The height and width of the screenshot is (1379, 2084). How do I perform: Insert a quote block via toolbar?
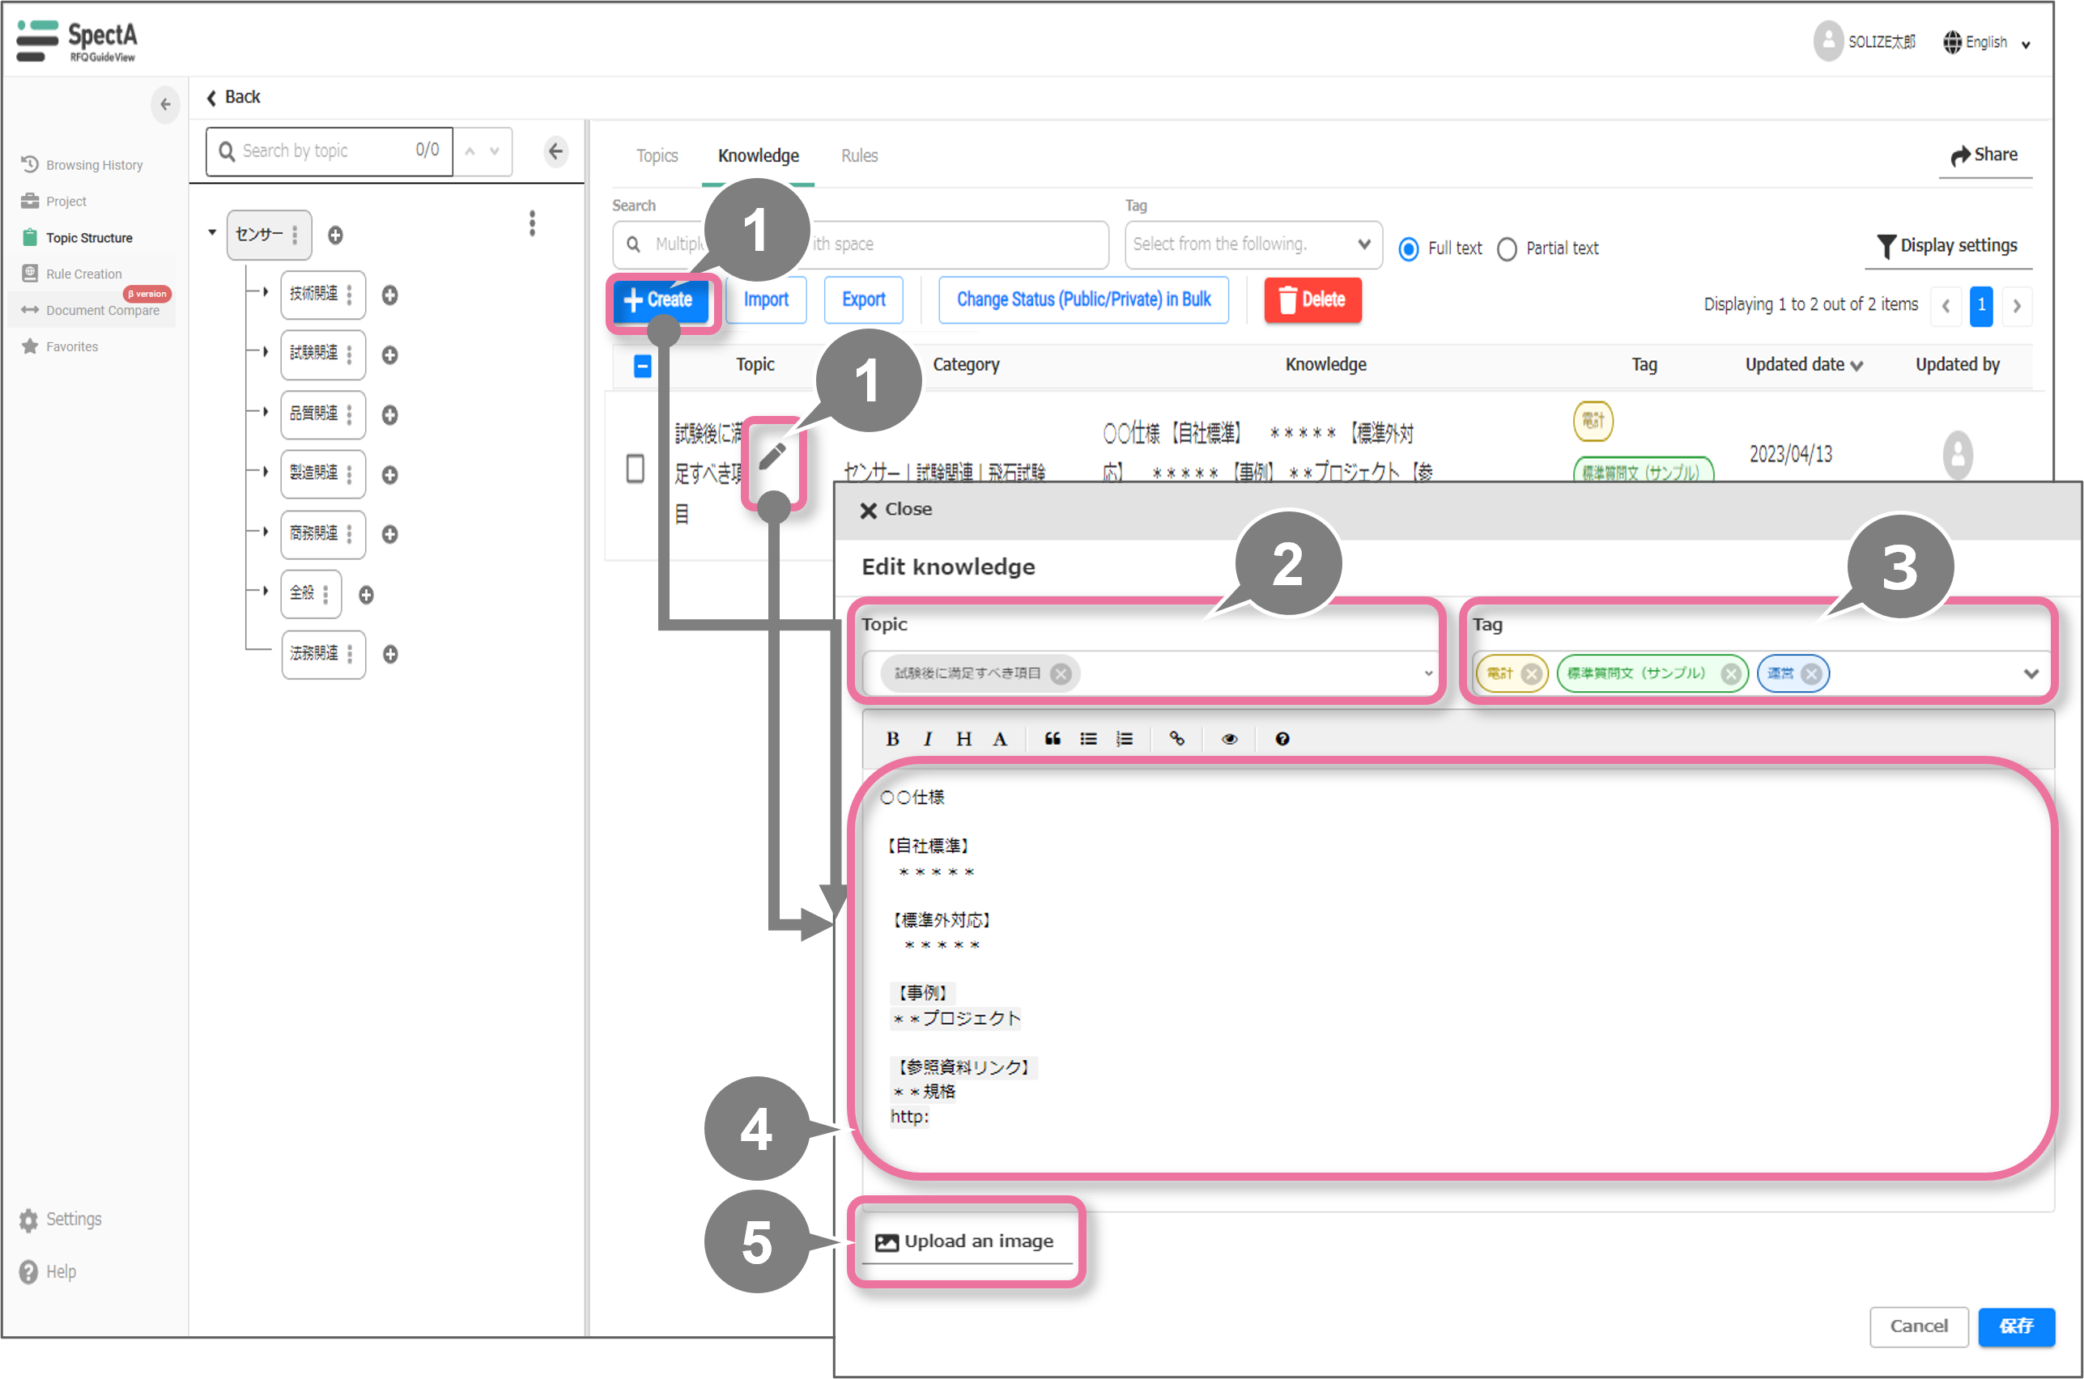tap(1052, 739)
